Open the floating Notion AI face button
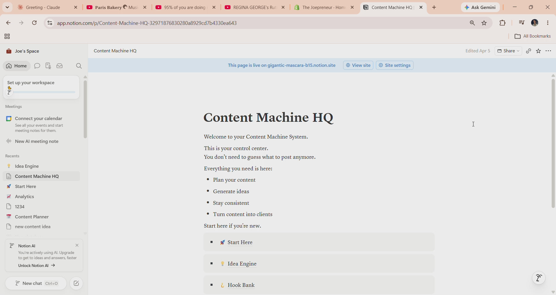Image resolution: width=556 pixels, height=295 pixels. 539,278
